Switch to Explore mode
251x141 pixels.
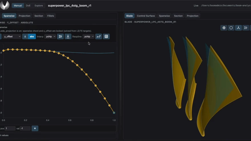(x=39, y=5)
